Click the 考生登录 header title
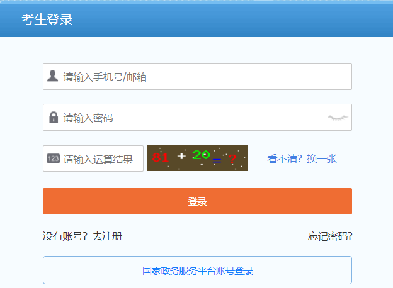 click(x=47, y=19)
